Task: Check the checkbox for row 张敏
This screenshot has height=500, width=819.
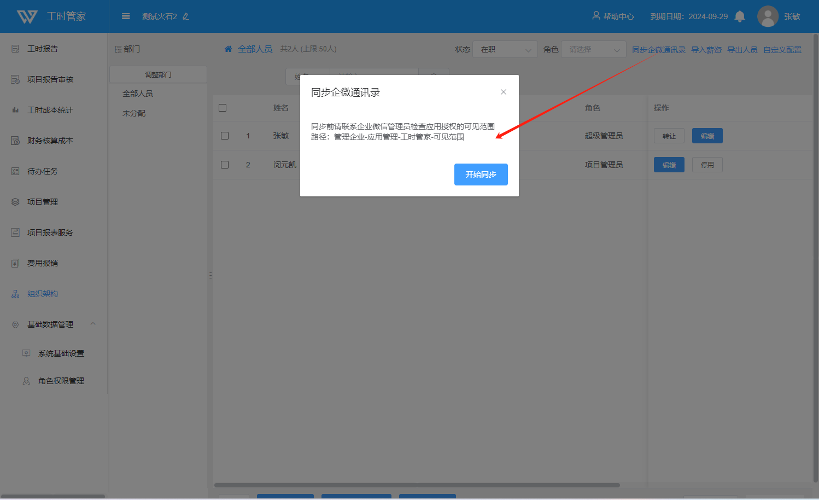Action: 225,136
